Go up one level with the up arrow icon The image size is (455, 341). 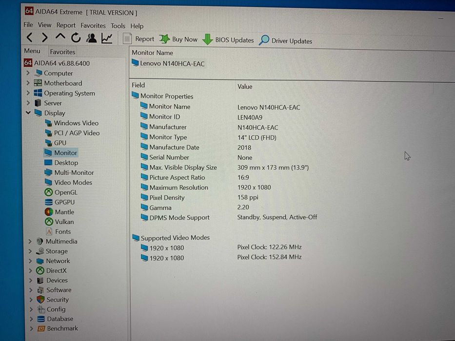pos(60,37)
